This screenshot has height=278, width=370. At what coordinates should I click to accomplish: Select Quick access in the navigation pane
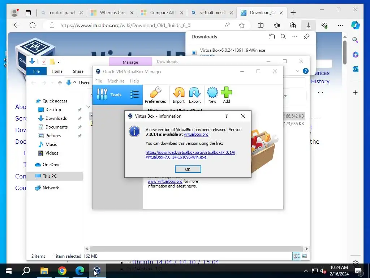[x=55, y=101]
